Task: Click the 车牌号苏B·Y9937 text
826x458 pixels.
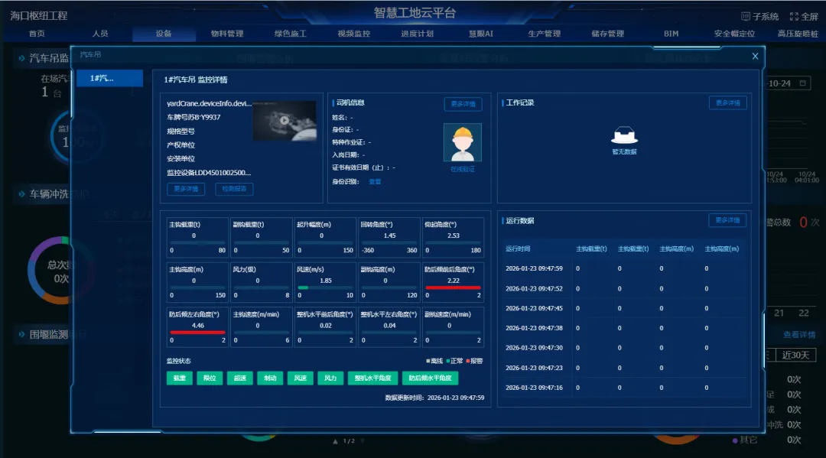Action: click(193, 118)
